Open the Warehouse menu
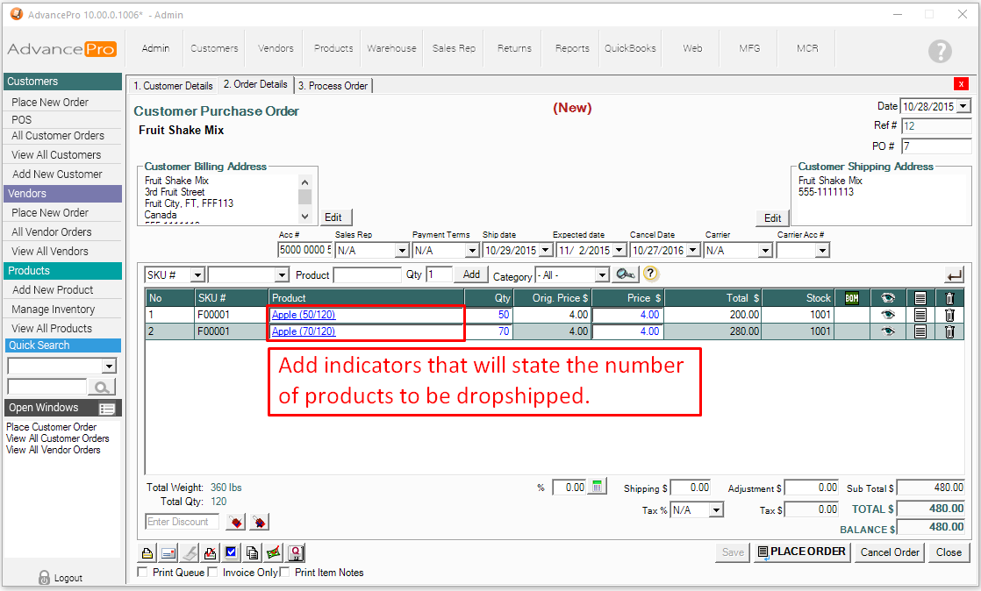Screen dimensions: 981x591 (x=391, y=48)
